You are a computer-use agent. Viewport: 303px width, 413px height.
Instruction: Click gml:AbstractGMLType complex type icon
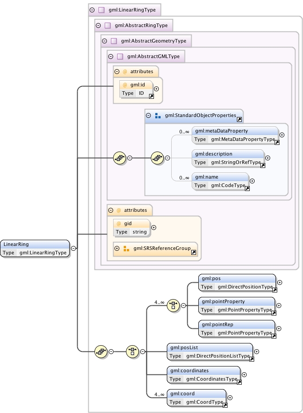[120, 56]
